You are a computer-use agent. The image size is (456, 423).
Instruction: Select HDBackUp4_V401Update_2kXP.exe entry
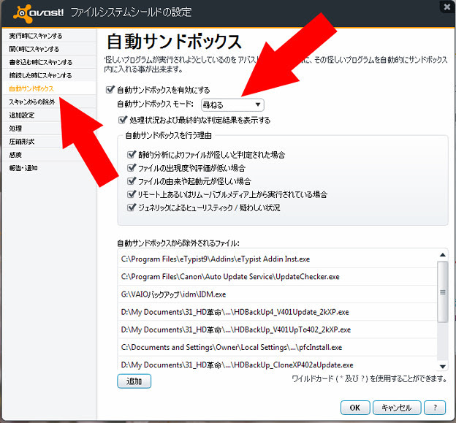(278, 312)
